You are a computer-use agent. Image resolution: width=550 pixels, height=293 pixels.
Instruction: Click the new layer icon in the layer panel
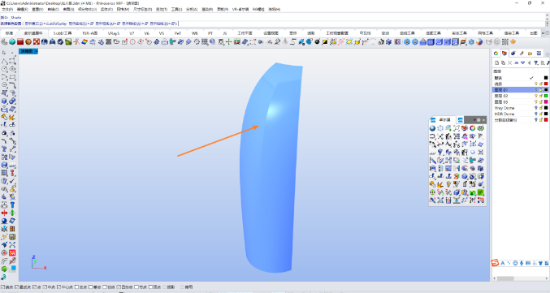pyautogui.click(x=496, y=62)
